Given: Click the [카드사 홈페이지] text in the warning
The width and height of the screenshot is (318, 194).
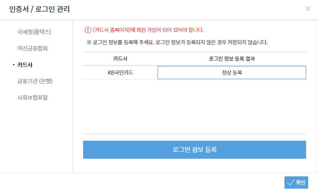Looking at the screenshot, I should (111, 30).
